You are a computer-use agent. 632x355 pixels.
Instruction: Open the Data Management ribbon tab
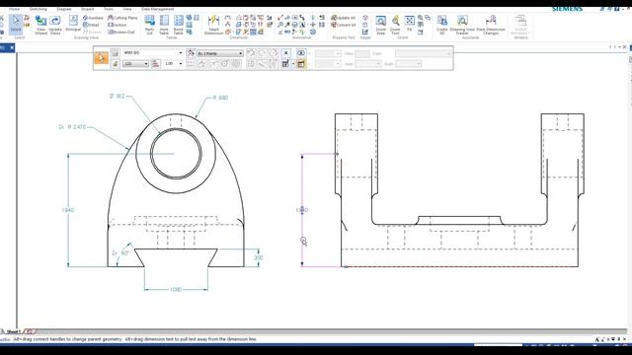tap(158, 9)
